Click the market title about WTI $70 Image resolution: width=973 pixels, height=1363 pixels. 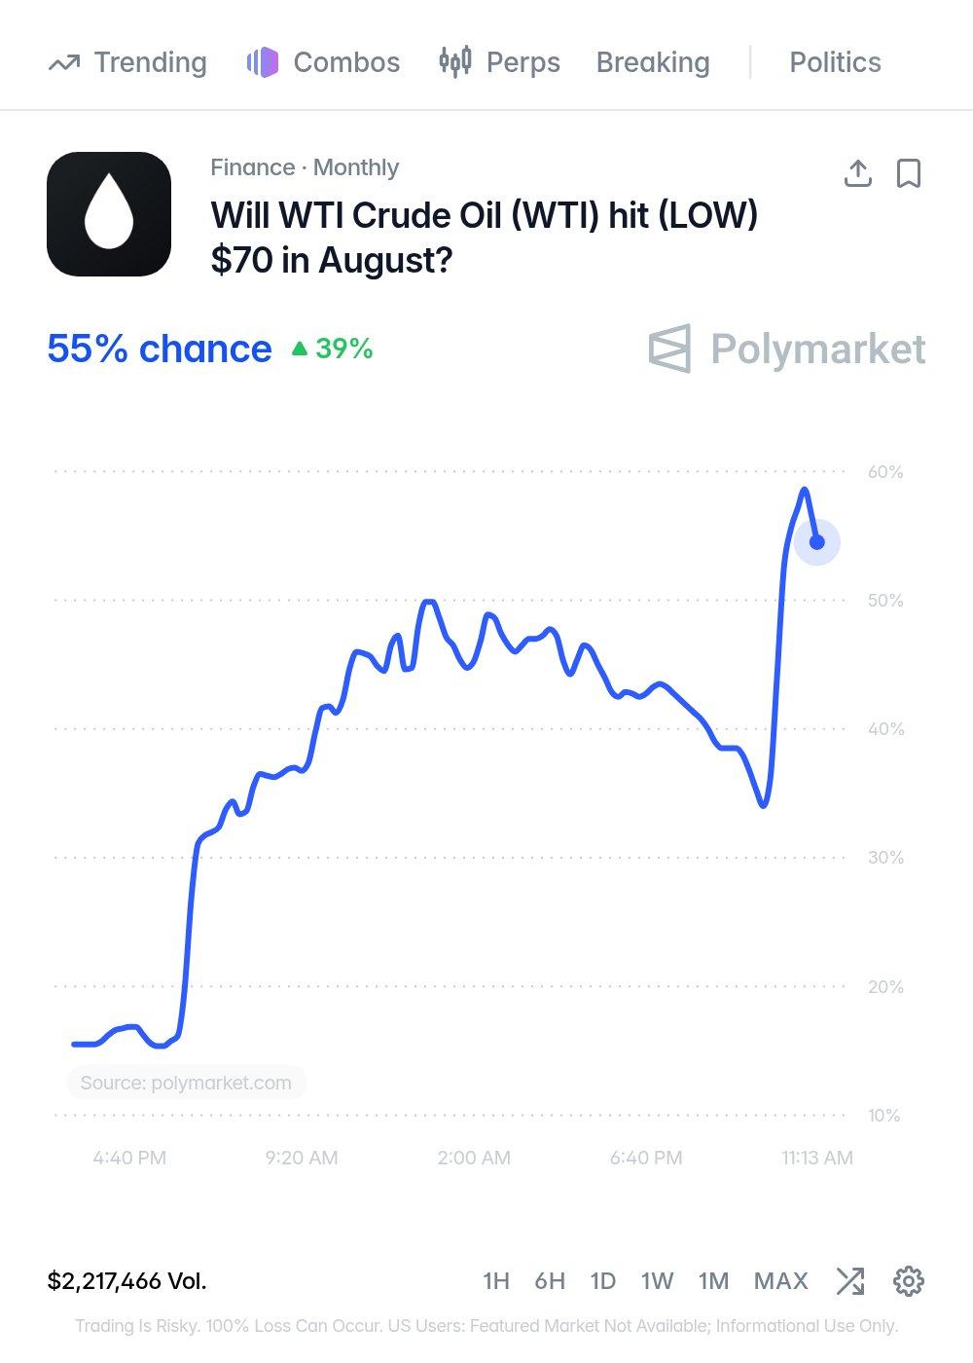click(485, 238)
